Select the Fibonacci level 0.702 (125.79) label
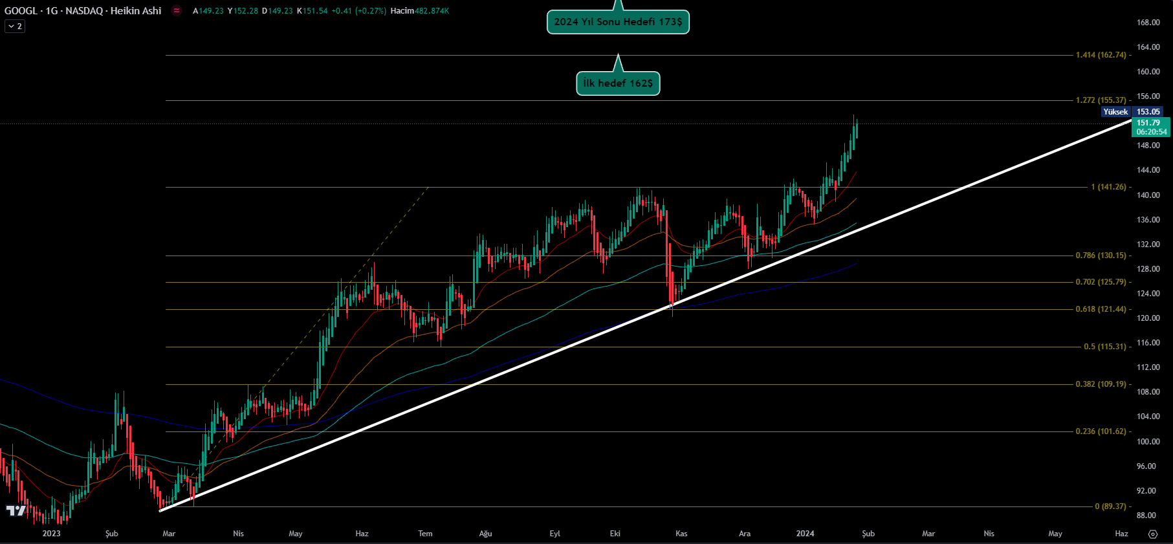1173x544 pixels. click(1101, 282)
